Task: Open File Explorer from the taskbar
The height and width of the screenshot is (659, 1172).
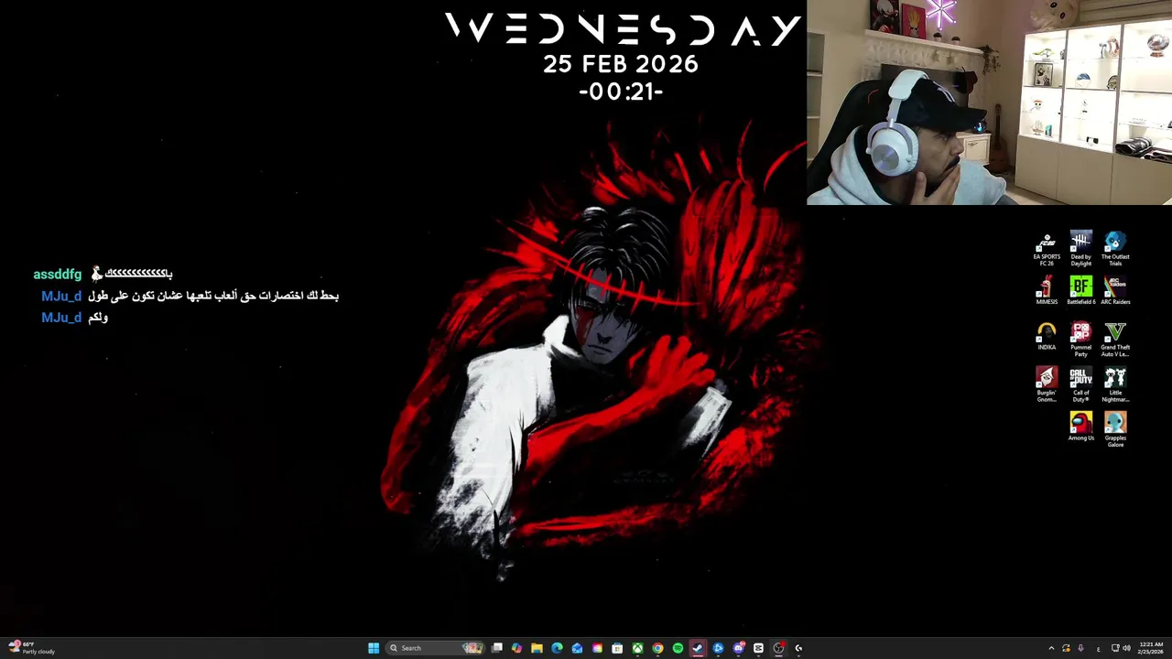Action: click(537, 648)
